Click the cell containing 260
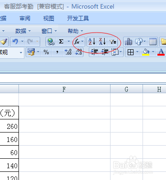166x180 pixels. 9,126
